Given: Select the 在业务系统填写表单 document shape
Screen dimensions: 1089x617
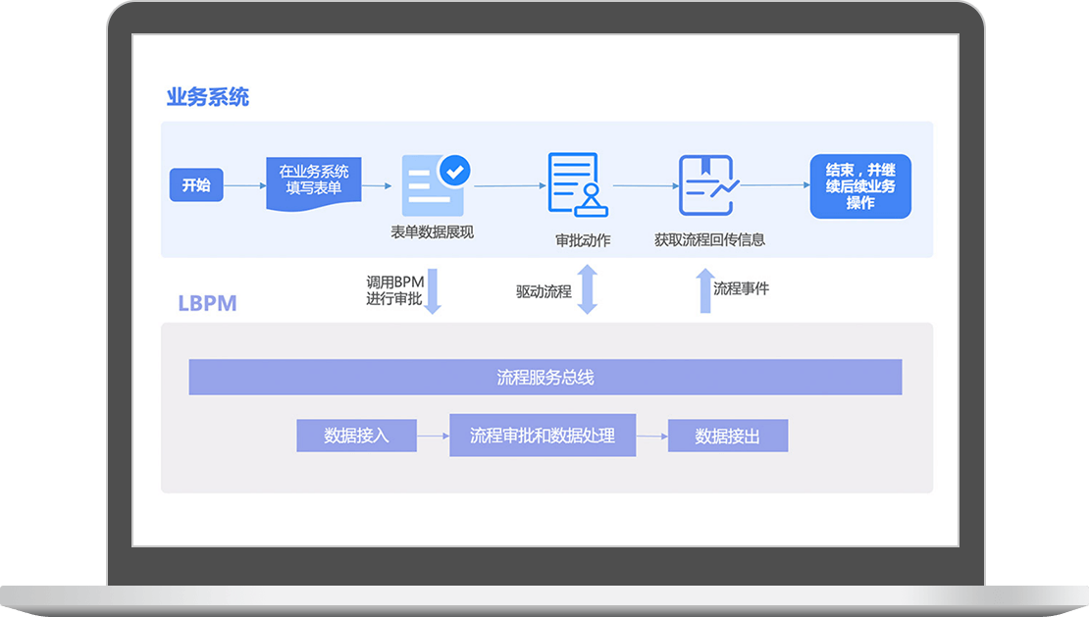Looking at the screenshot, I should tap(314, 180).
